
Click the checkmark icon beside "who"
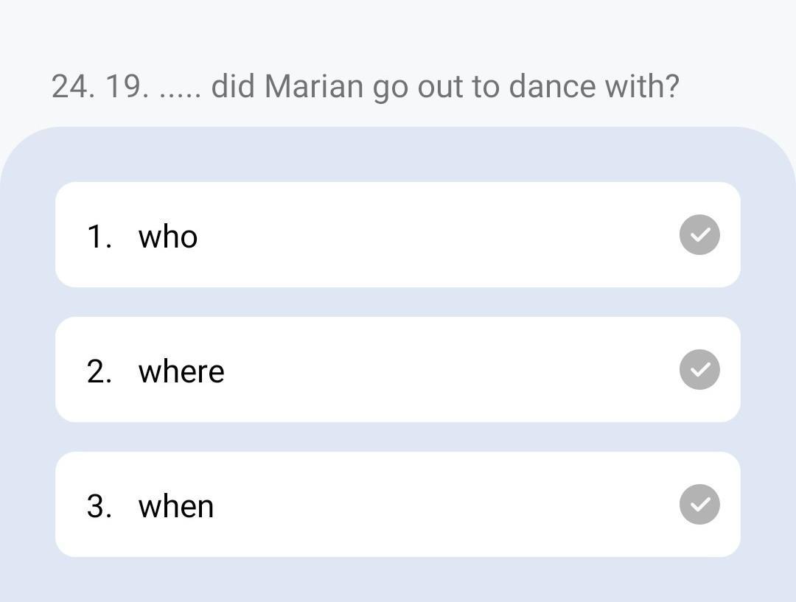[699, 235]
